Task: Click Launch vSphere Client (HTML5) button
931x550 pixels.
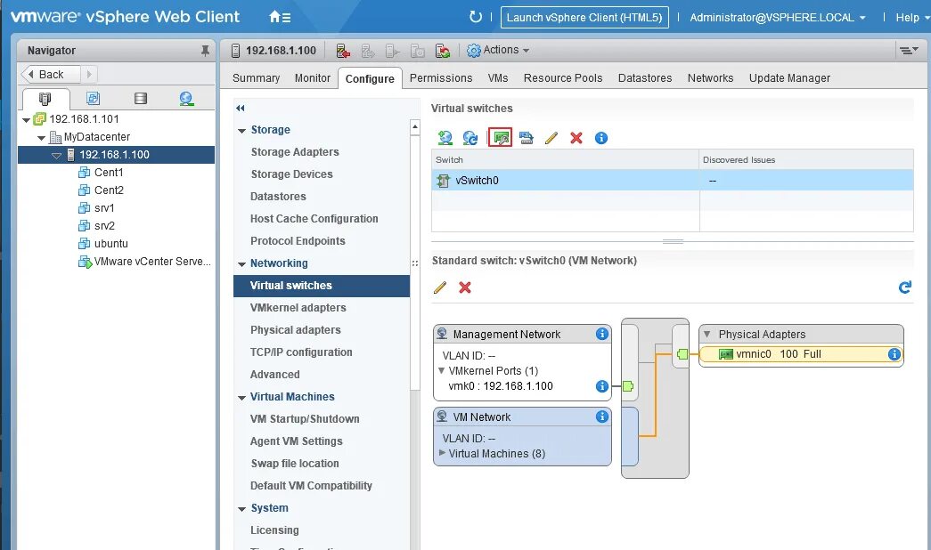Action: pos(584,17)
